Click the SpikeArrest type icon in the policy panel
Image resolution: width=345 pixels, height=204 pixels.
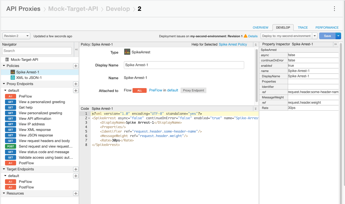point(127,52)
